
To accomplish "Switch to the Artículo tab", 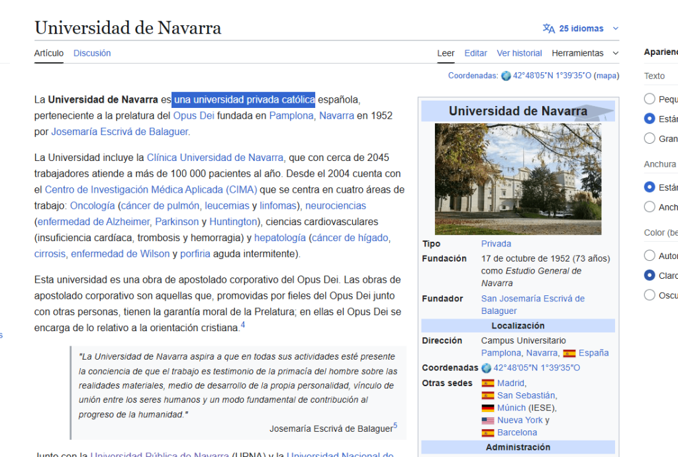I will tap(49, 53).
